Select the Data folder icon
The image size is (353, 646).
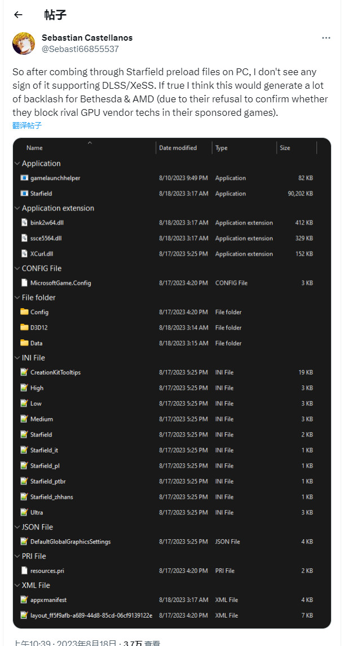click(x=24, y=343)
